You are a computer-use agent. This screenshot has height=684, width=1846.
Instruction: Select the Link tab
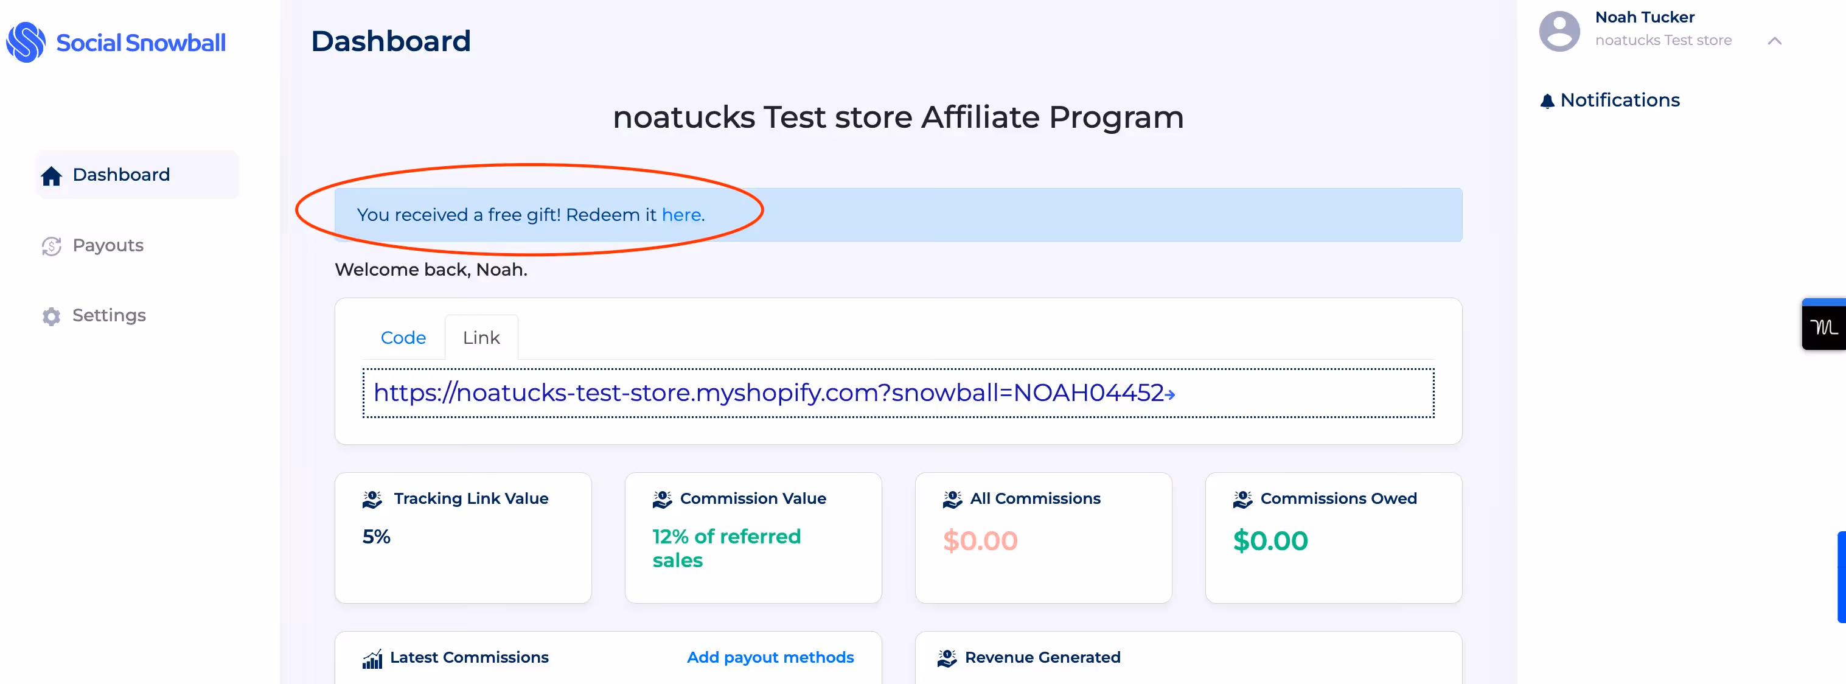click(x=481, y=338)
